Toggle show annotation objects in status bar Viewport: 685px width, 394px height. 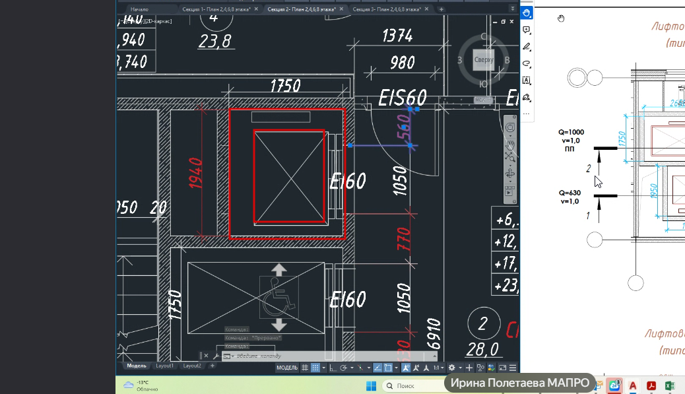(406, 368)
